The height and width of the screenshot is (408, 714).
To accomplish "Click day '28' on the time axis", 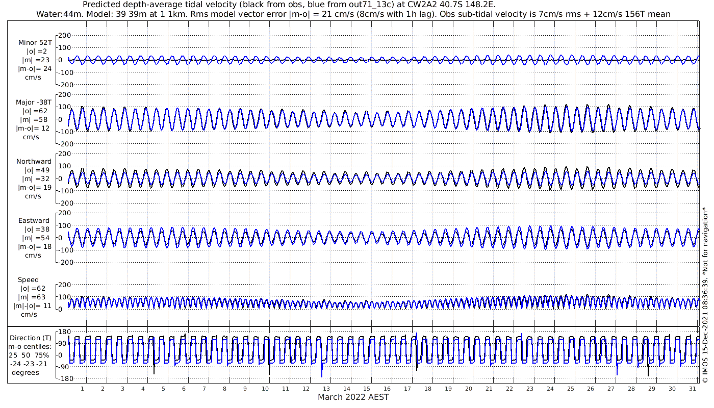I will 631,389.
